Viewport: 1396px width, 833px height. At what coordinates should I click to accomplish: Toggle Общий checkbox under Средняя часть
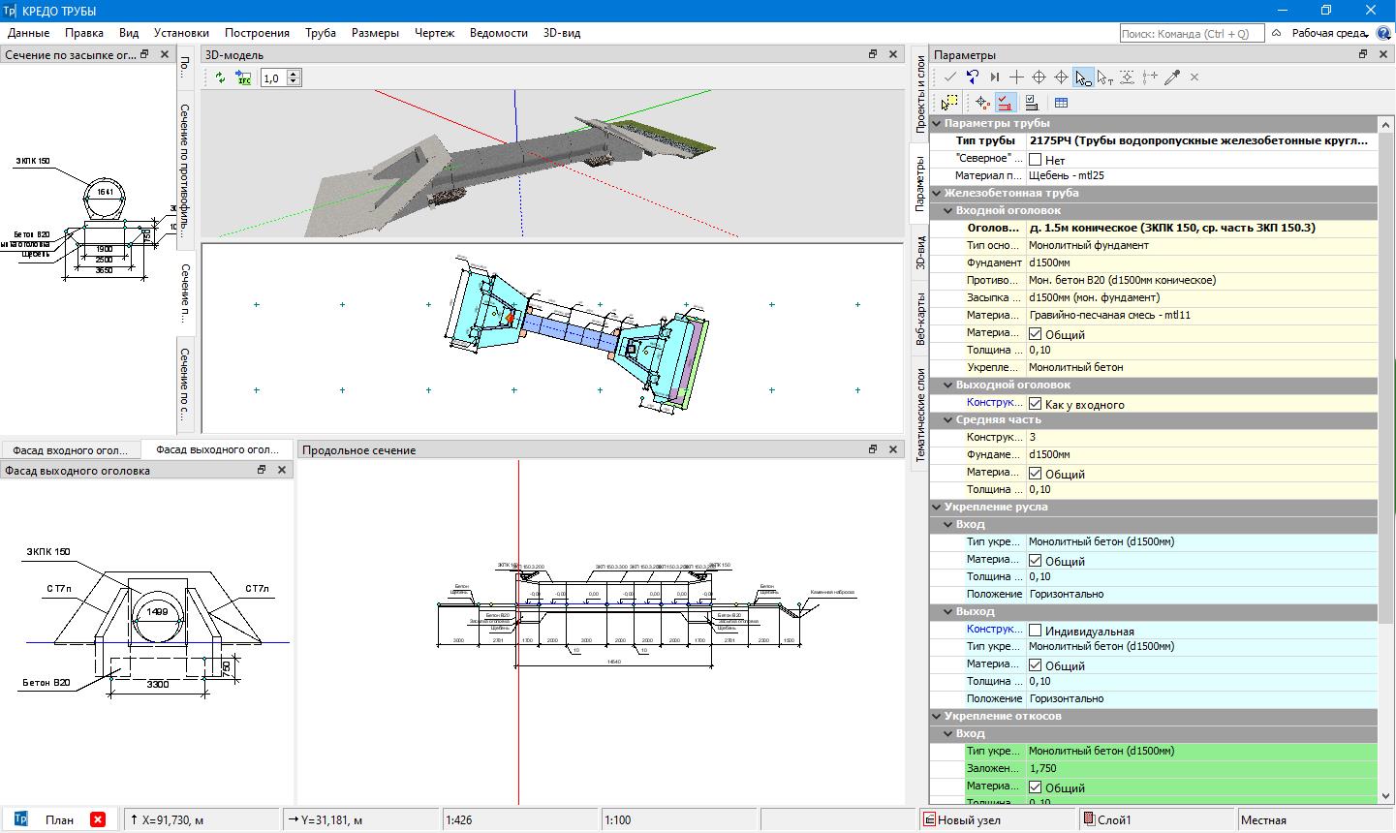1035,474
